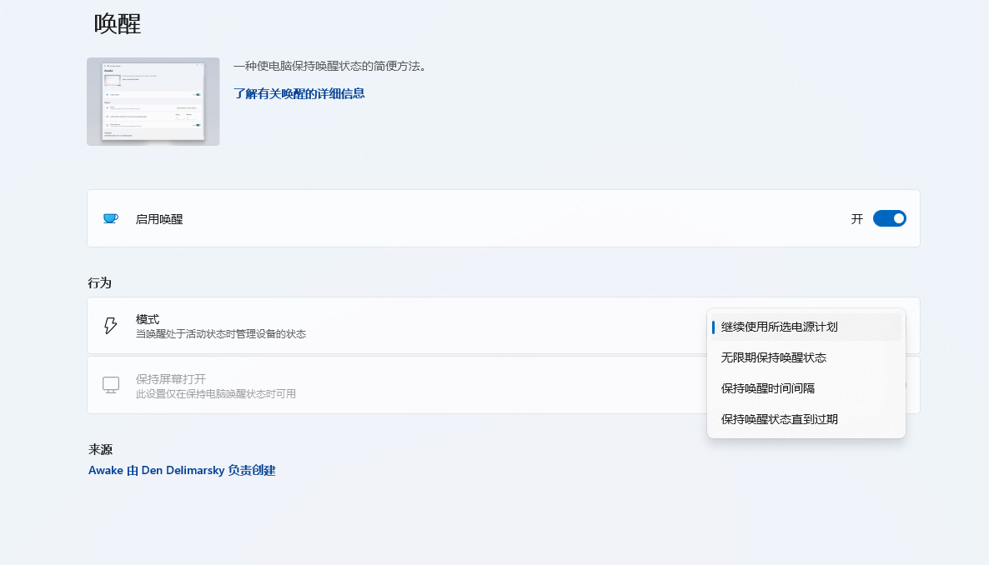Viewport: 989px width, 565px height.
Task: Toggle the 启用唤醒 switch off
Action: click(x=889, y=219)
